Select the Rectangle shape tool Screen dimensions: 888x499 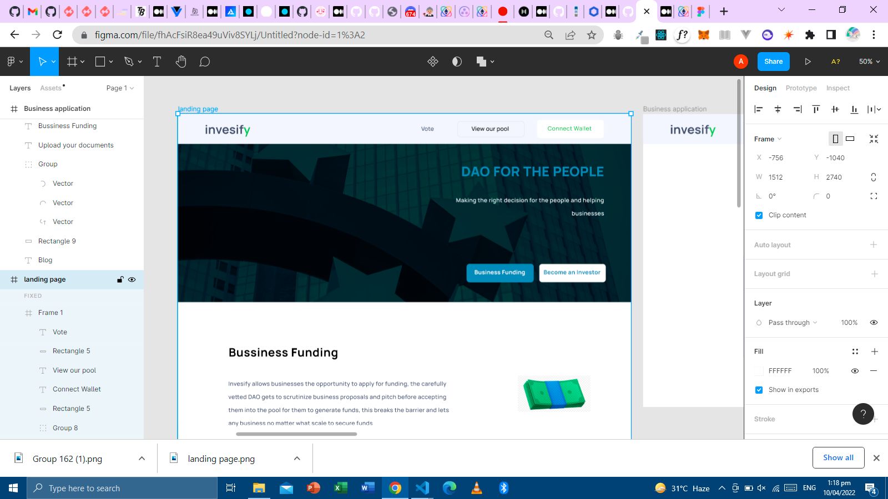(x=100, y=62)
